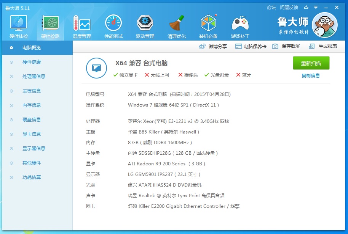
Task: Click the Xeon E3-1231 v3 processor value
Action: 179,121
